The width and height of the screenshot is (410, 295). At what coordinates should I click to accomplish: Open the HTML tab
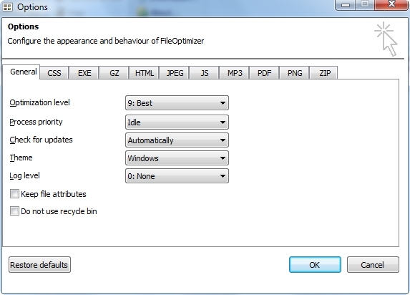(x=145, y=73)
